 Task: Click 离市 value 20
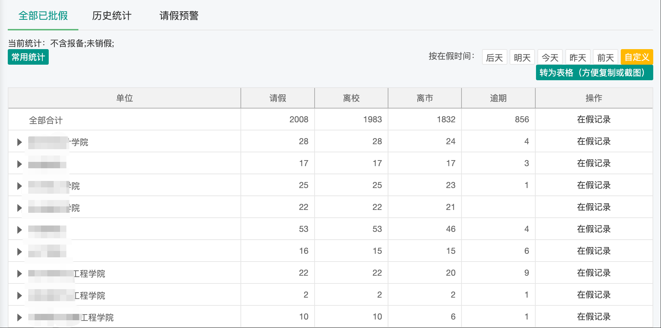pos(451,273)
